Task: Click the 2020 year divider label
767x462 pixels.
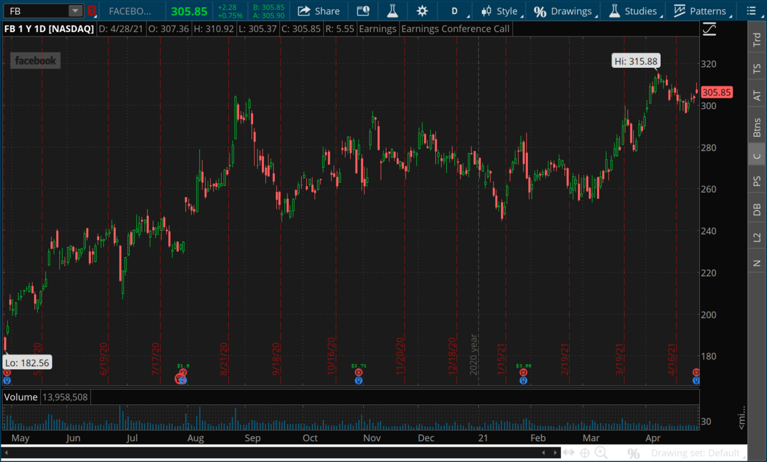Action: point(474,353)
